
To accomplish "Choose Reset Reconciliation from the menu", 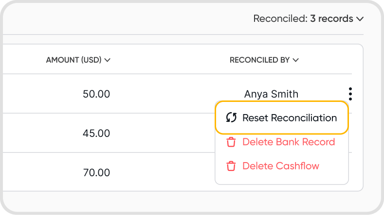I will coord(289,117).
